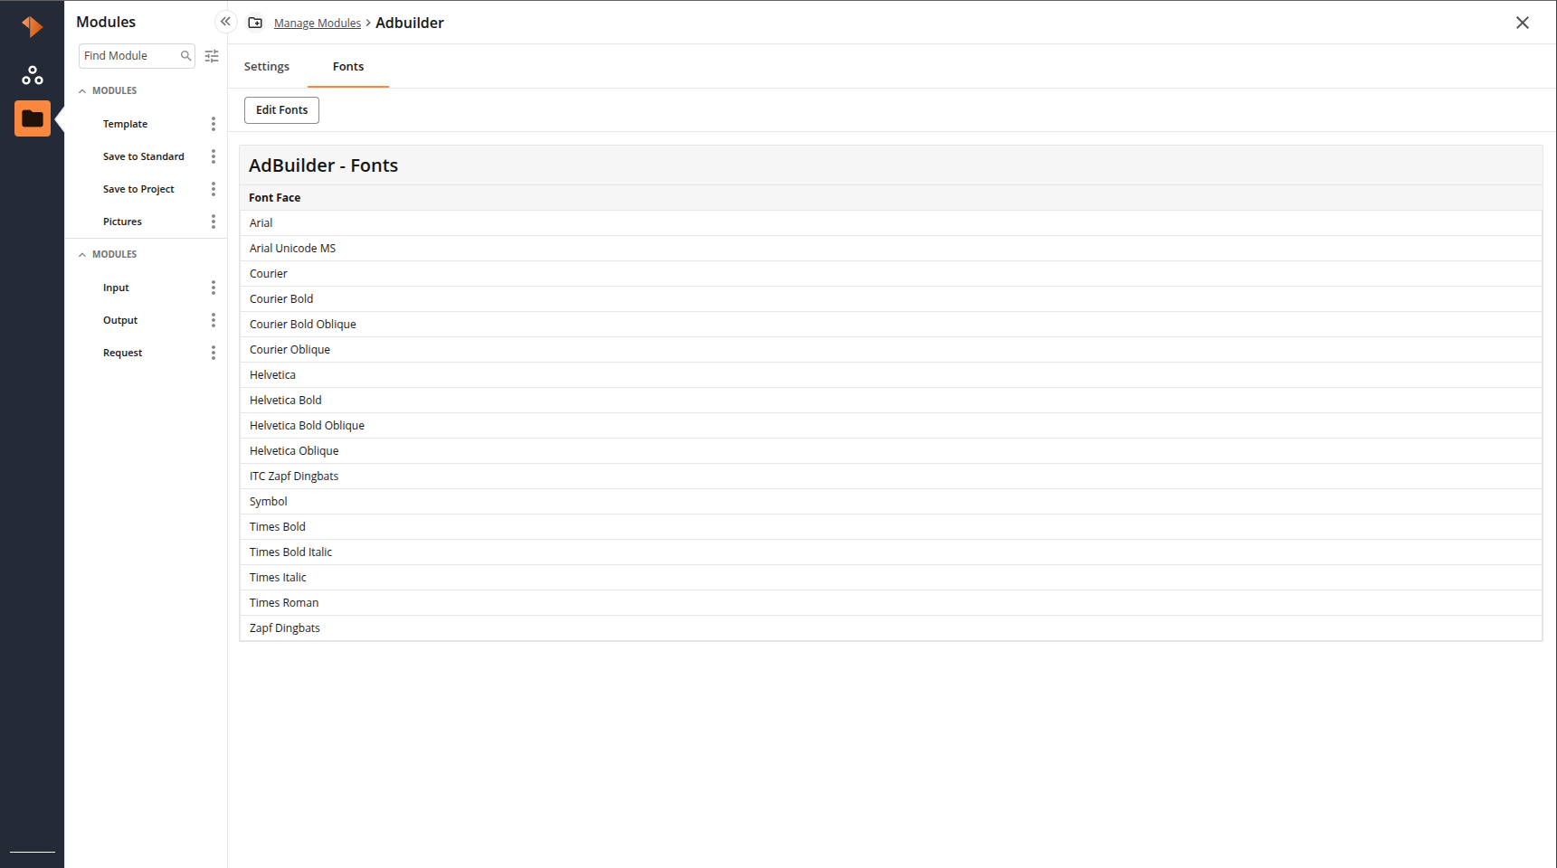Open kebab menu for Pictures module
This screenshot has width=1557, height=868.
coord(214,222)
